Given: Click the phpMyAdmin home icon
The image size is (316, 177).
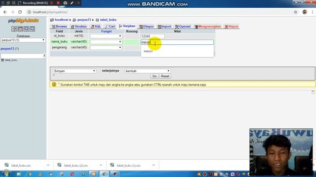Looking at the screenshot, I should 14,29.
